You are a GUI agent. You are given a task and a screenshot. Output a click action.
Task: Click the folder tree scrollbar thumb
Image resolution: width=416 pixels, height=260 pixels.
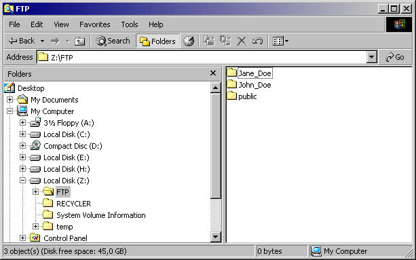215,145
